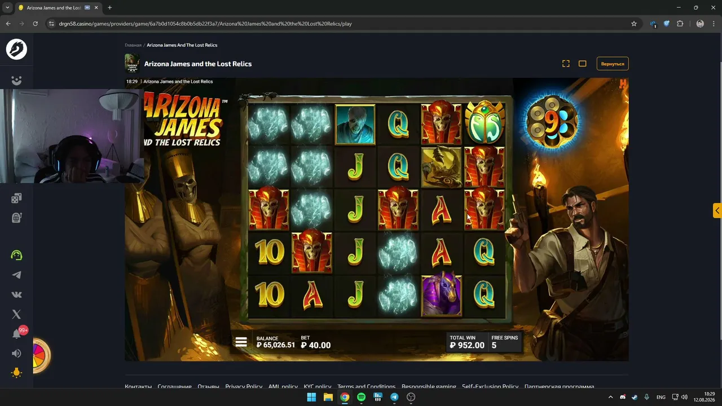Bookmark this page with the star
Screen dimensions: 722x406
634,24
